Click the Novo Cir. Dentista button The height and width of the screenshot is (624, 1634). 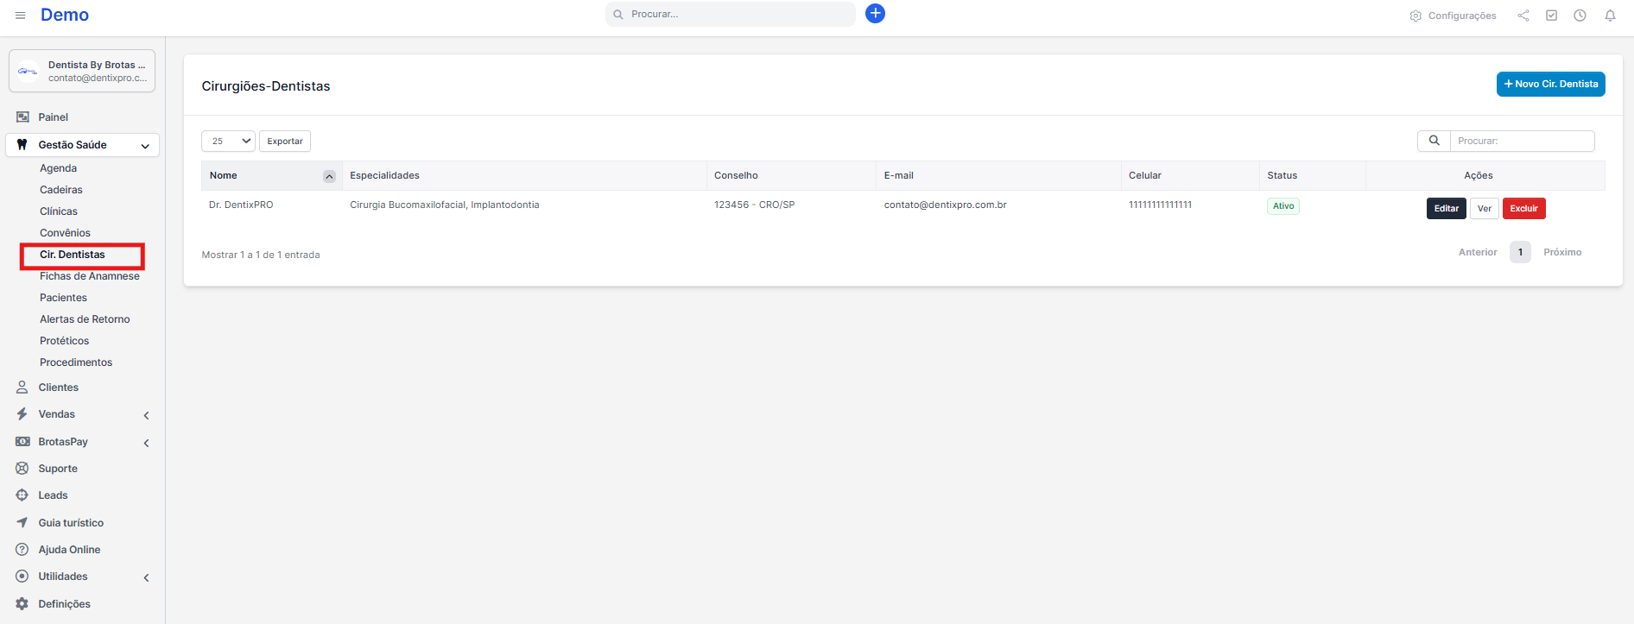(1550, 84)
